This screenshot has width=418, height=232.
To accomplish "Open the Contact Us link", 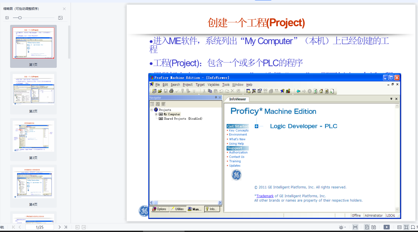I will point(237,157).
